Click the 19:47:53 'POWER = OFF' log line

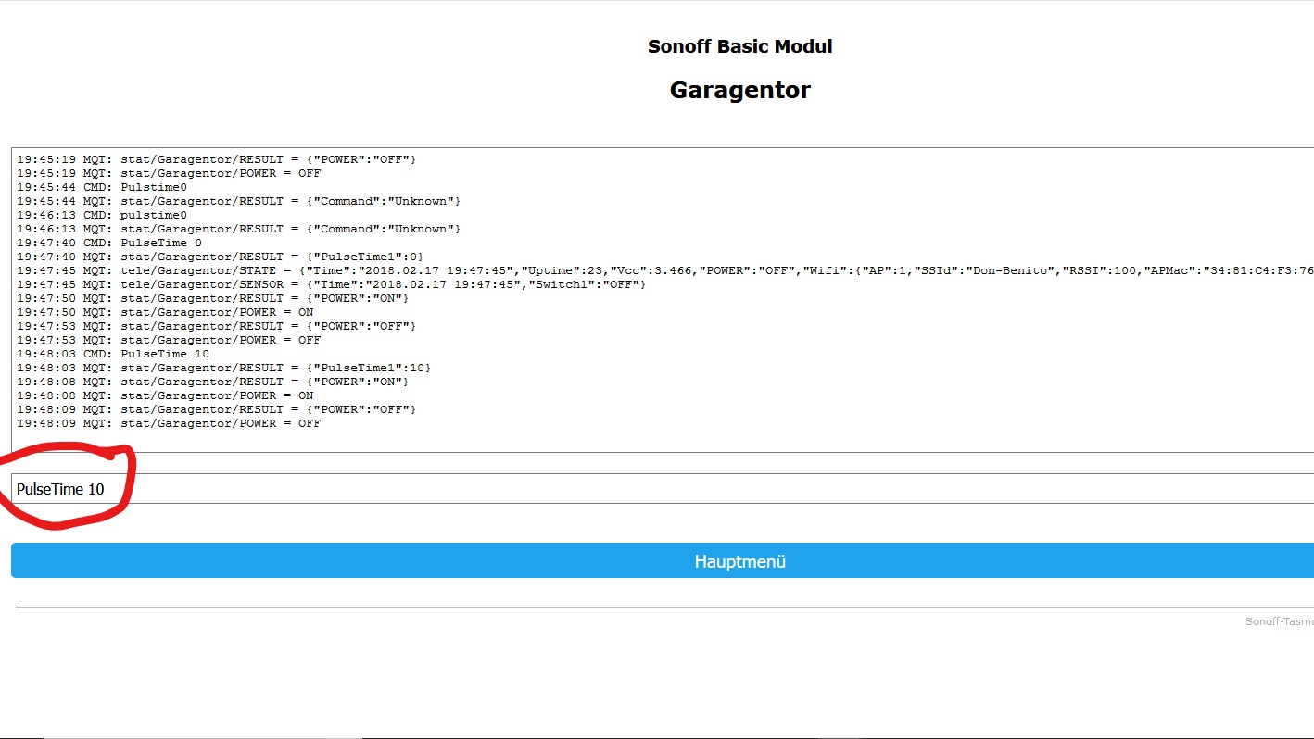point(169,340)
